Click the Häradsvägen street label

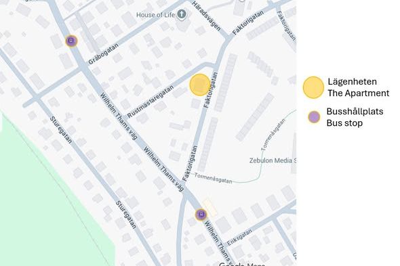click(206, 16)
